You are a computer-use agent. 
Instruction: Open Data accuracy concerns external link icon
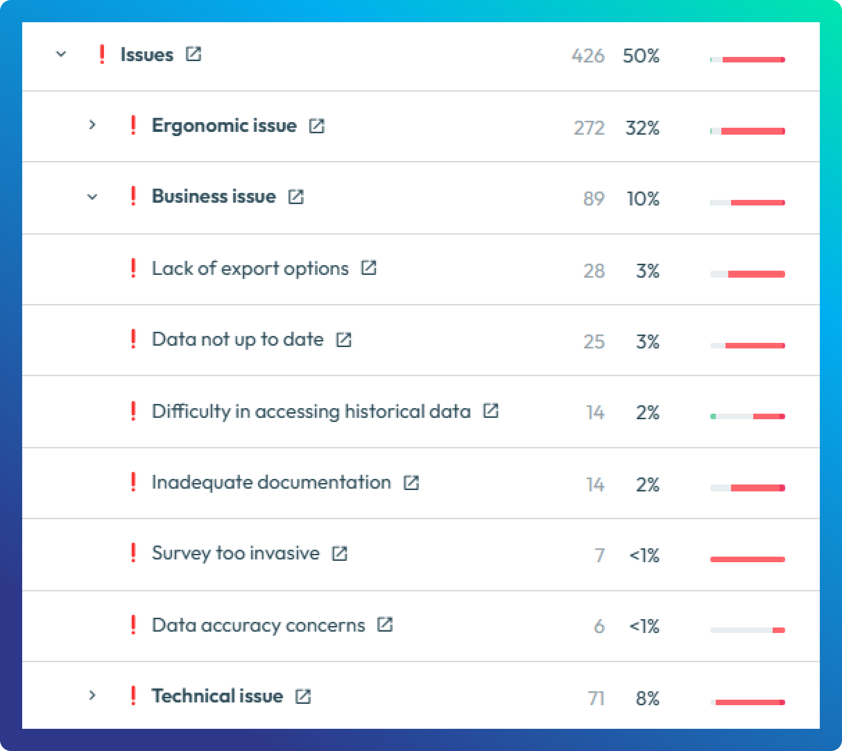[385, 625]
